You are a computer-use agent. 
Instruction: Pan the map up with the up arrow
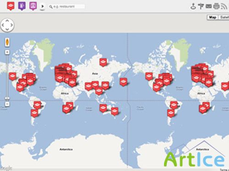pos(7,21)
